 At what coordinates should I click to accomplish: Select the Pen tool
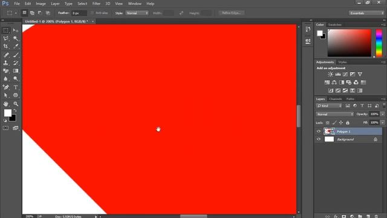[5, 87]
